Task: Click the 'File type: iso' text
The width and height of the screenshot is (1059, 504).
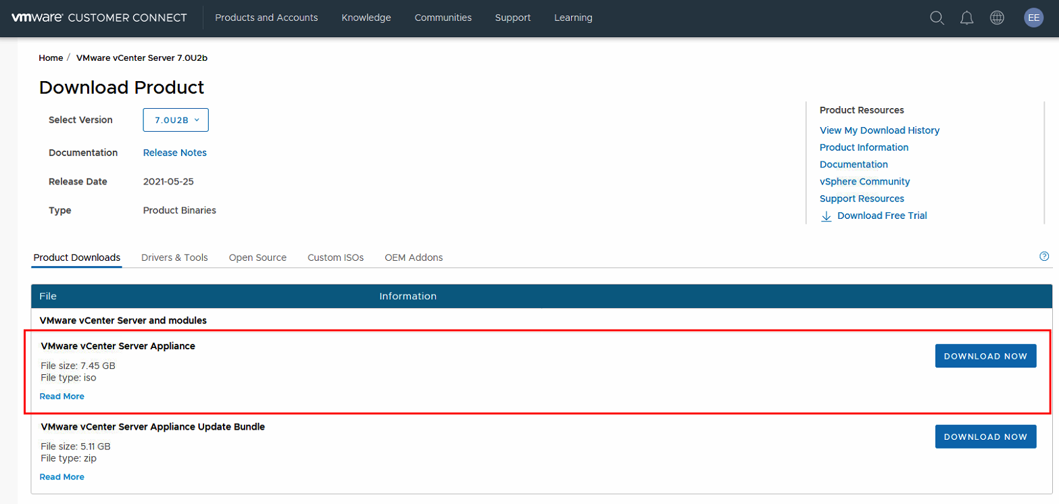Action: (68, 378)
